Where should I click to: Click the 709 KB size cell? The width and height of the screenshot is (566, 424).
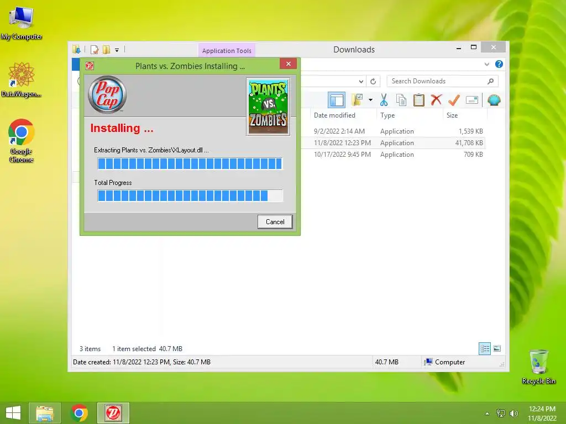coord(473,155)
